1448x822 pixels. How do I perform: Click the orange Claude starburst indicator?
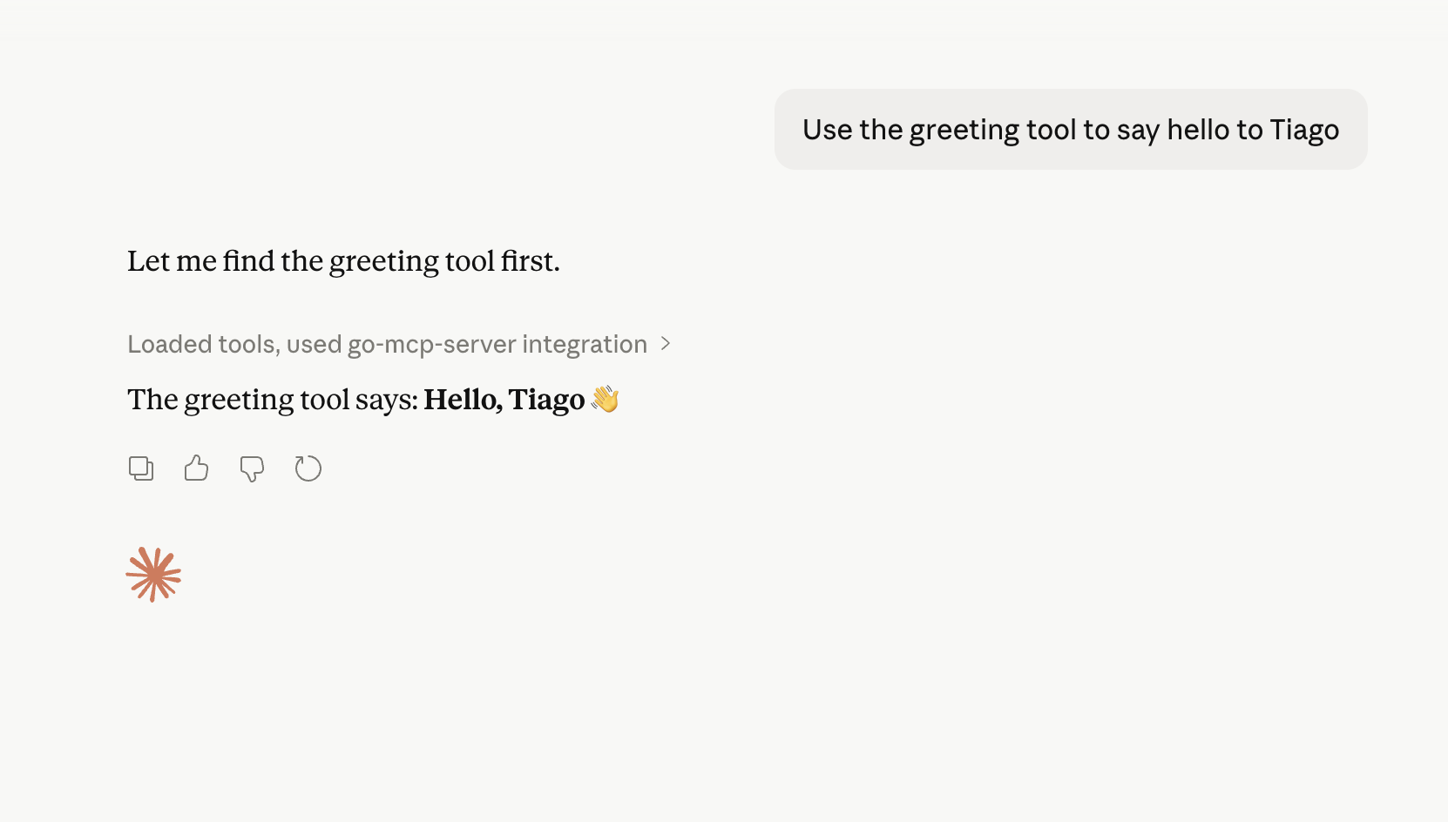[x=153, y=573]
